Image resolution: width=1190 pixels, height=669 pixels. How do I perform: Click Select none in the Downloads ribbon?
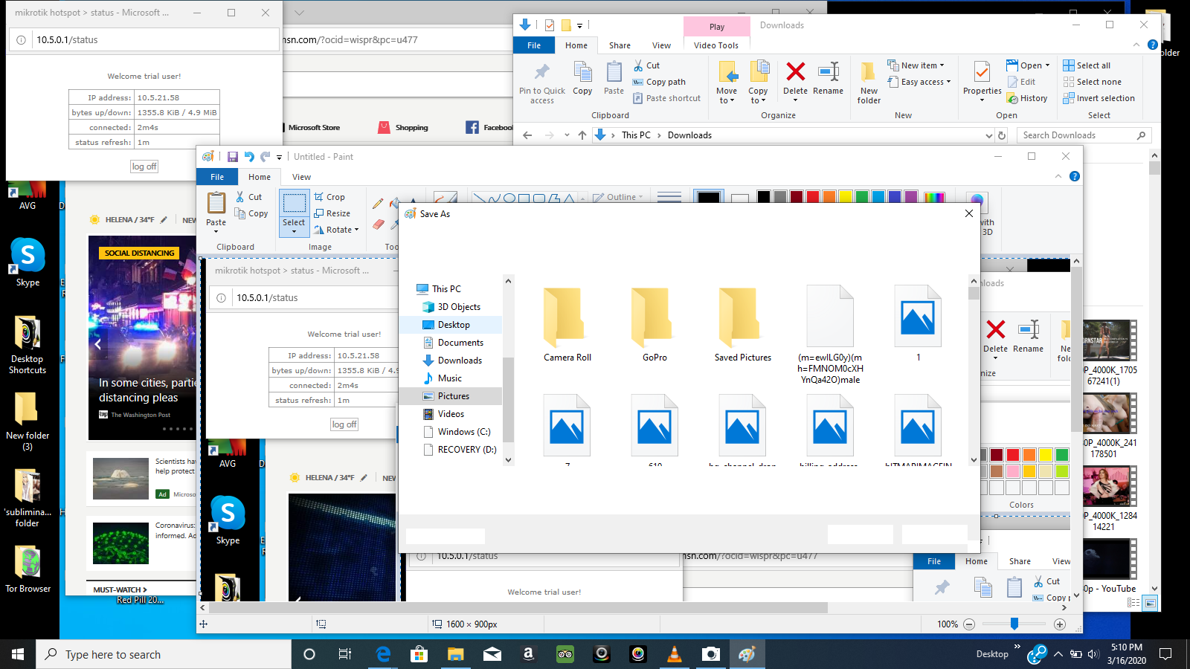click(1093, 82)
